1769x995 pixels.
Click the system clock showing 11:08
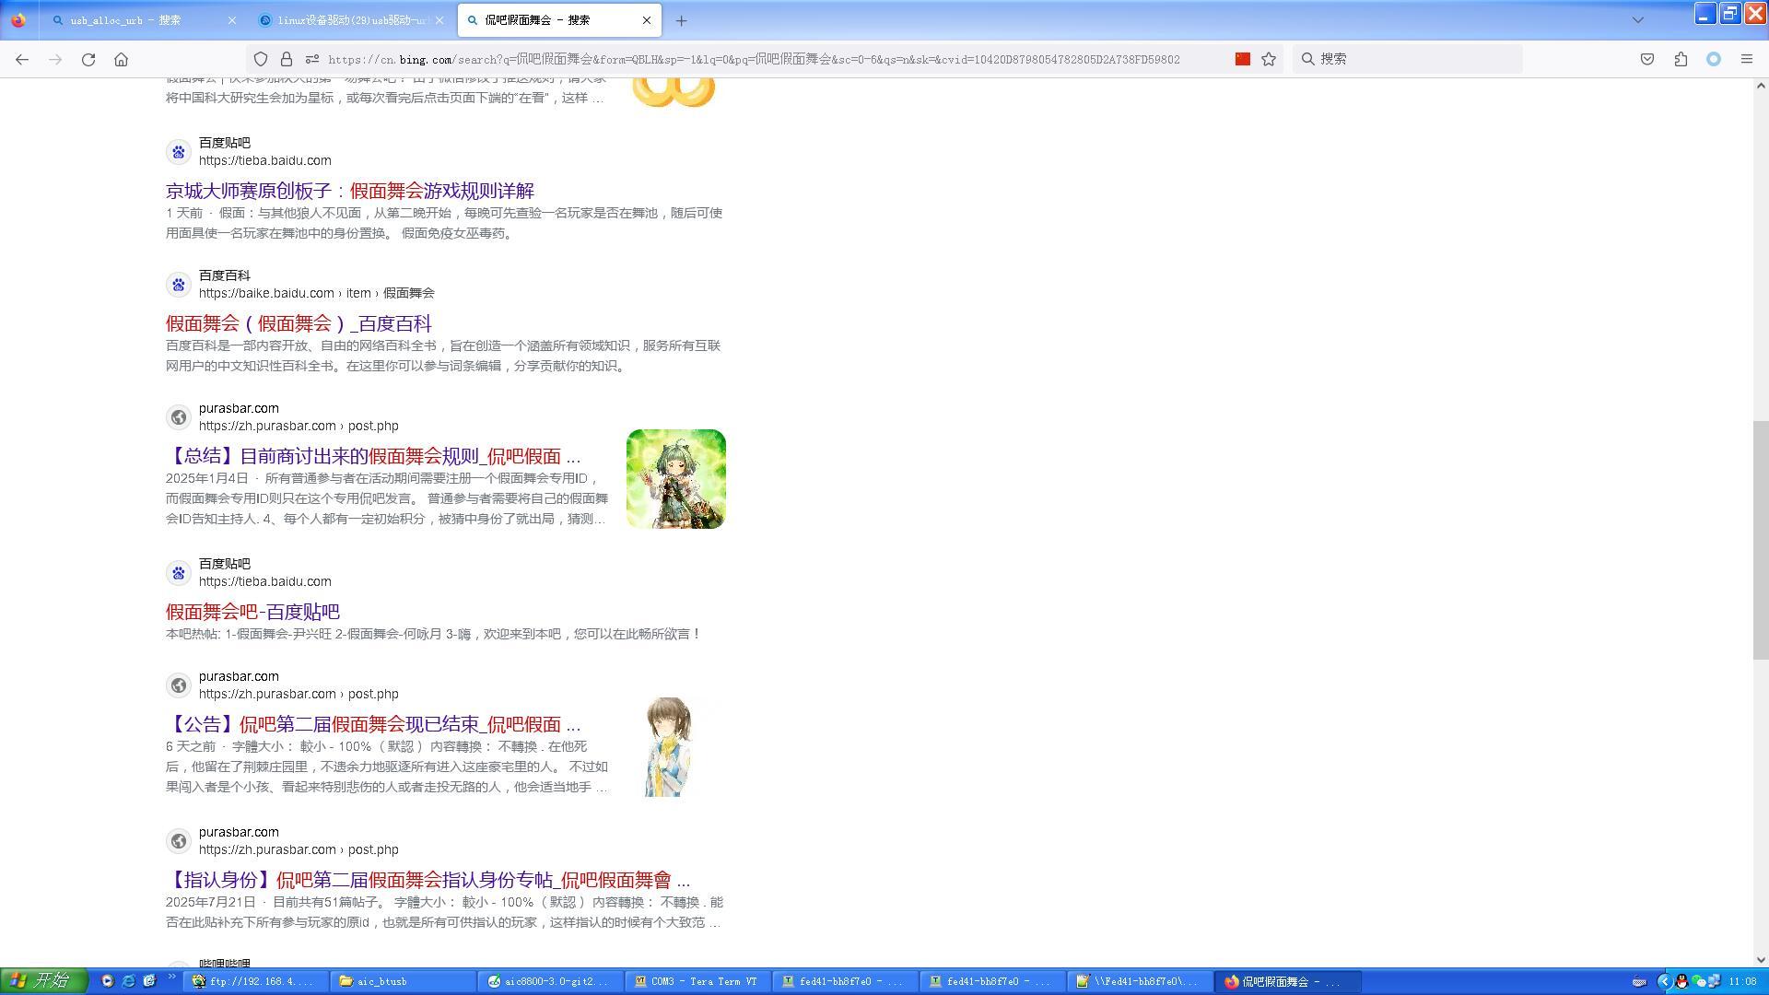coord(1742,982)
